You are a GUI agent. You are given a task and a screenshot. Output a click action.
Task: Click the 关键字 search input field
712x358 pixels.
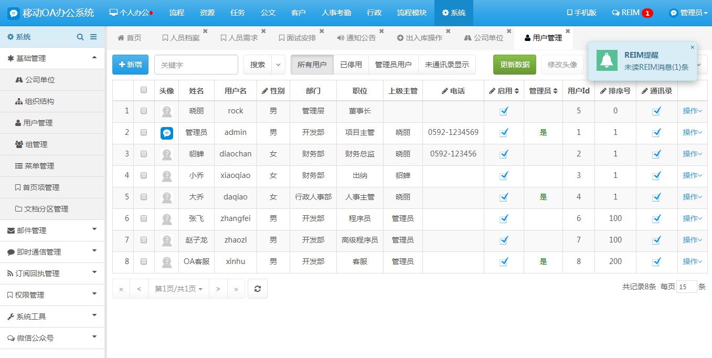point(196,65)
